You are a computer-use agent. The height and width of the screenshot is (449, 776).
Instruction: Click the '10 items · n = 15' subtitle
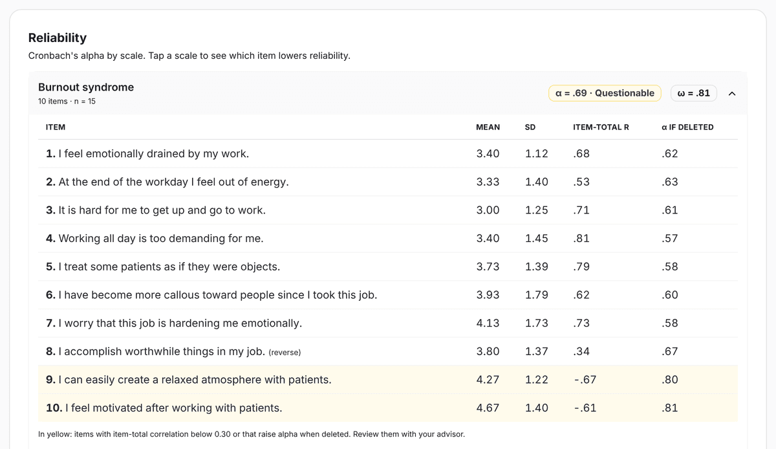[x=67, y=102]
